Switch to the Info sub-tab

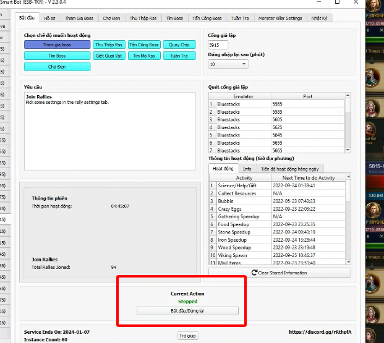pos(247,168)
